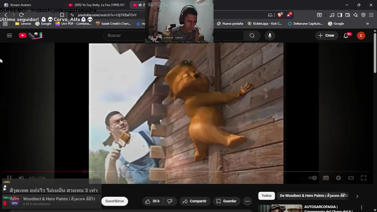Run the search with magnifier button
This screenshot has height=212, width=377.
click(x=252, y=35)
